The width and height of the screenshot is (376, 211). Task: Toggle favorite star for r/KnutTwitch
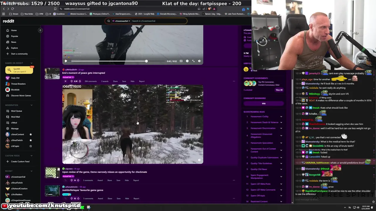[x=31, y=140]
